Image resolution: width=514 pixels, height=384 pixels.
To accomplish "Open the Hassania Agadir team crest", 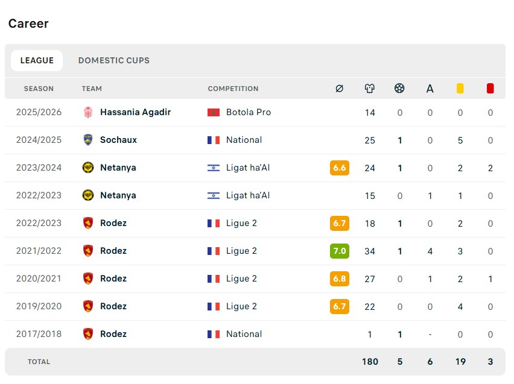I will tap(88, 112).
